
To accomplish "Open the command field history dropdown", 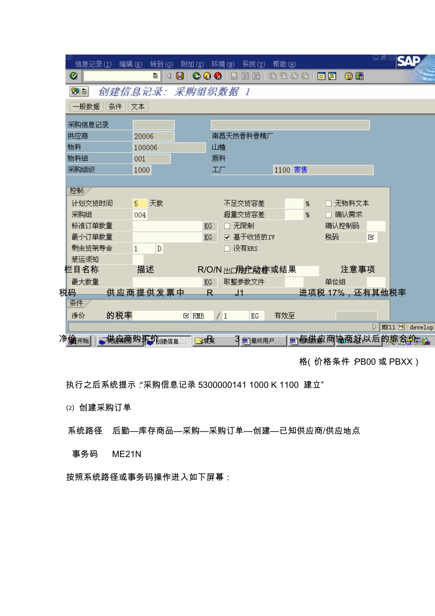I will tap(155, 76).
